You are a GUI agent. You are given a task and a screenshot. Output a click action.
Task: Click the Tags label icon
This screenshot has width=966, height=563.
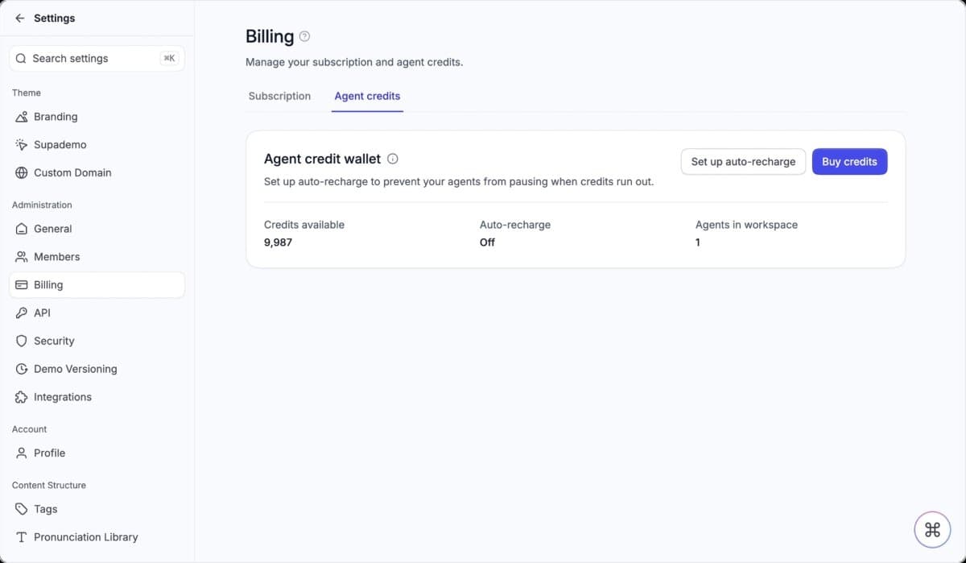point(22,509)
